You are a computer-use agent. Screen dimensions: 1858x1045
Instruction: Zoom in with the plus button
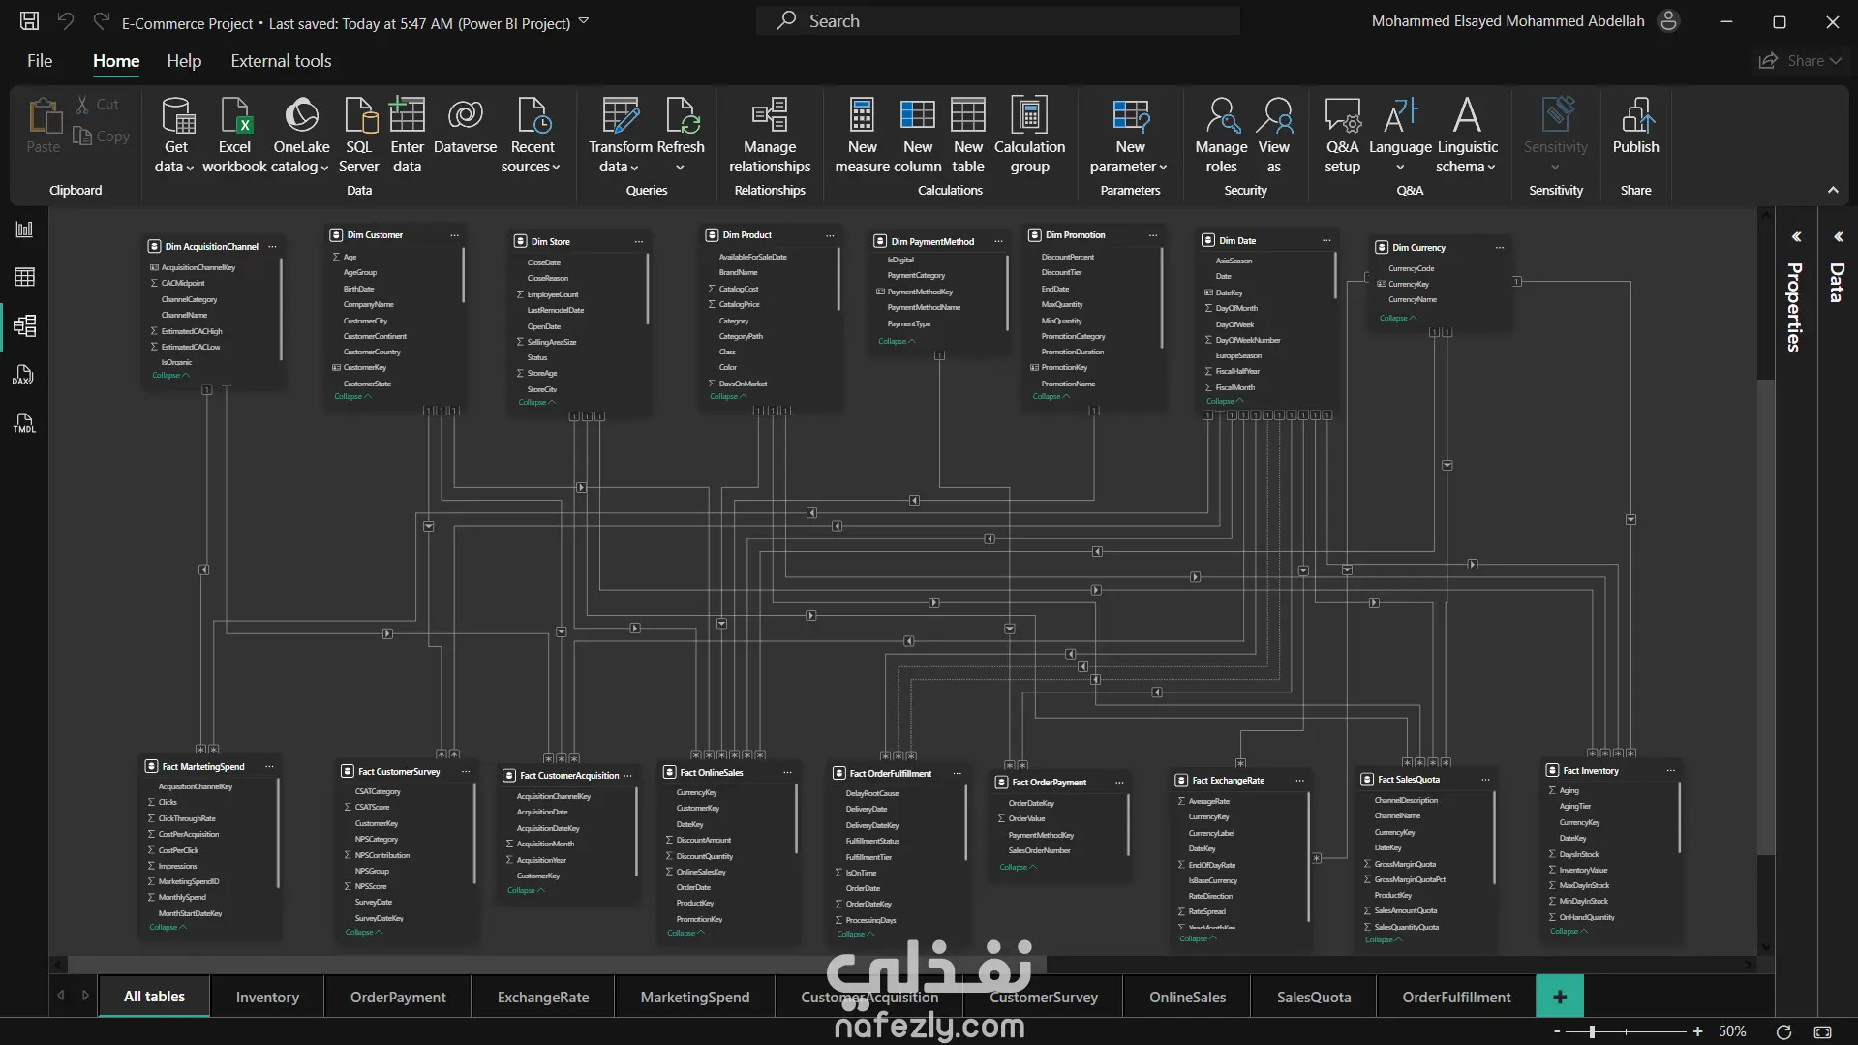click(x=1697, y=1032)
